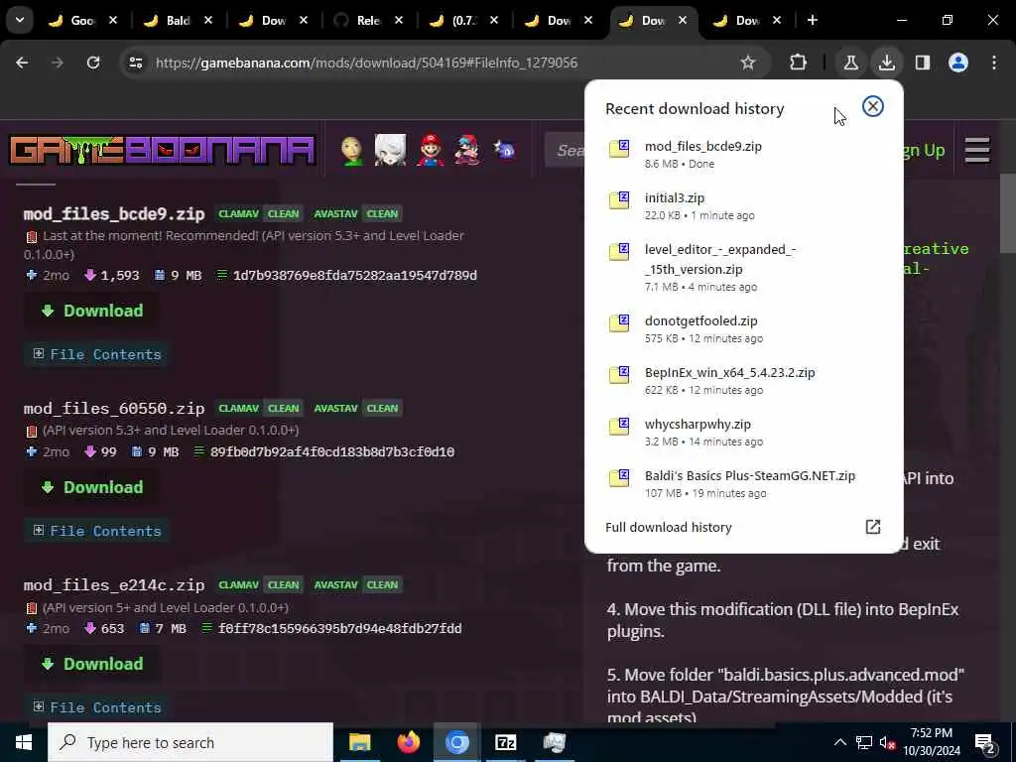Show hidden system tray icons
Screen dimensions: 1016x762
point(839,742)
